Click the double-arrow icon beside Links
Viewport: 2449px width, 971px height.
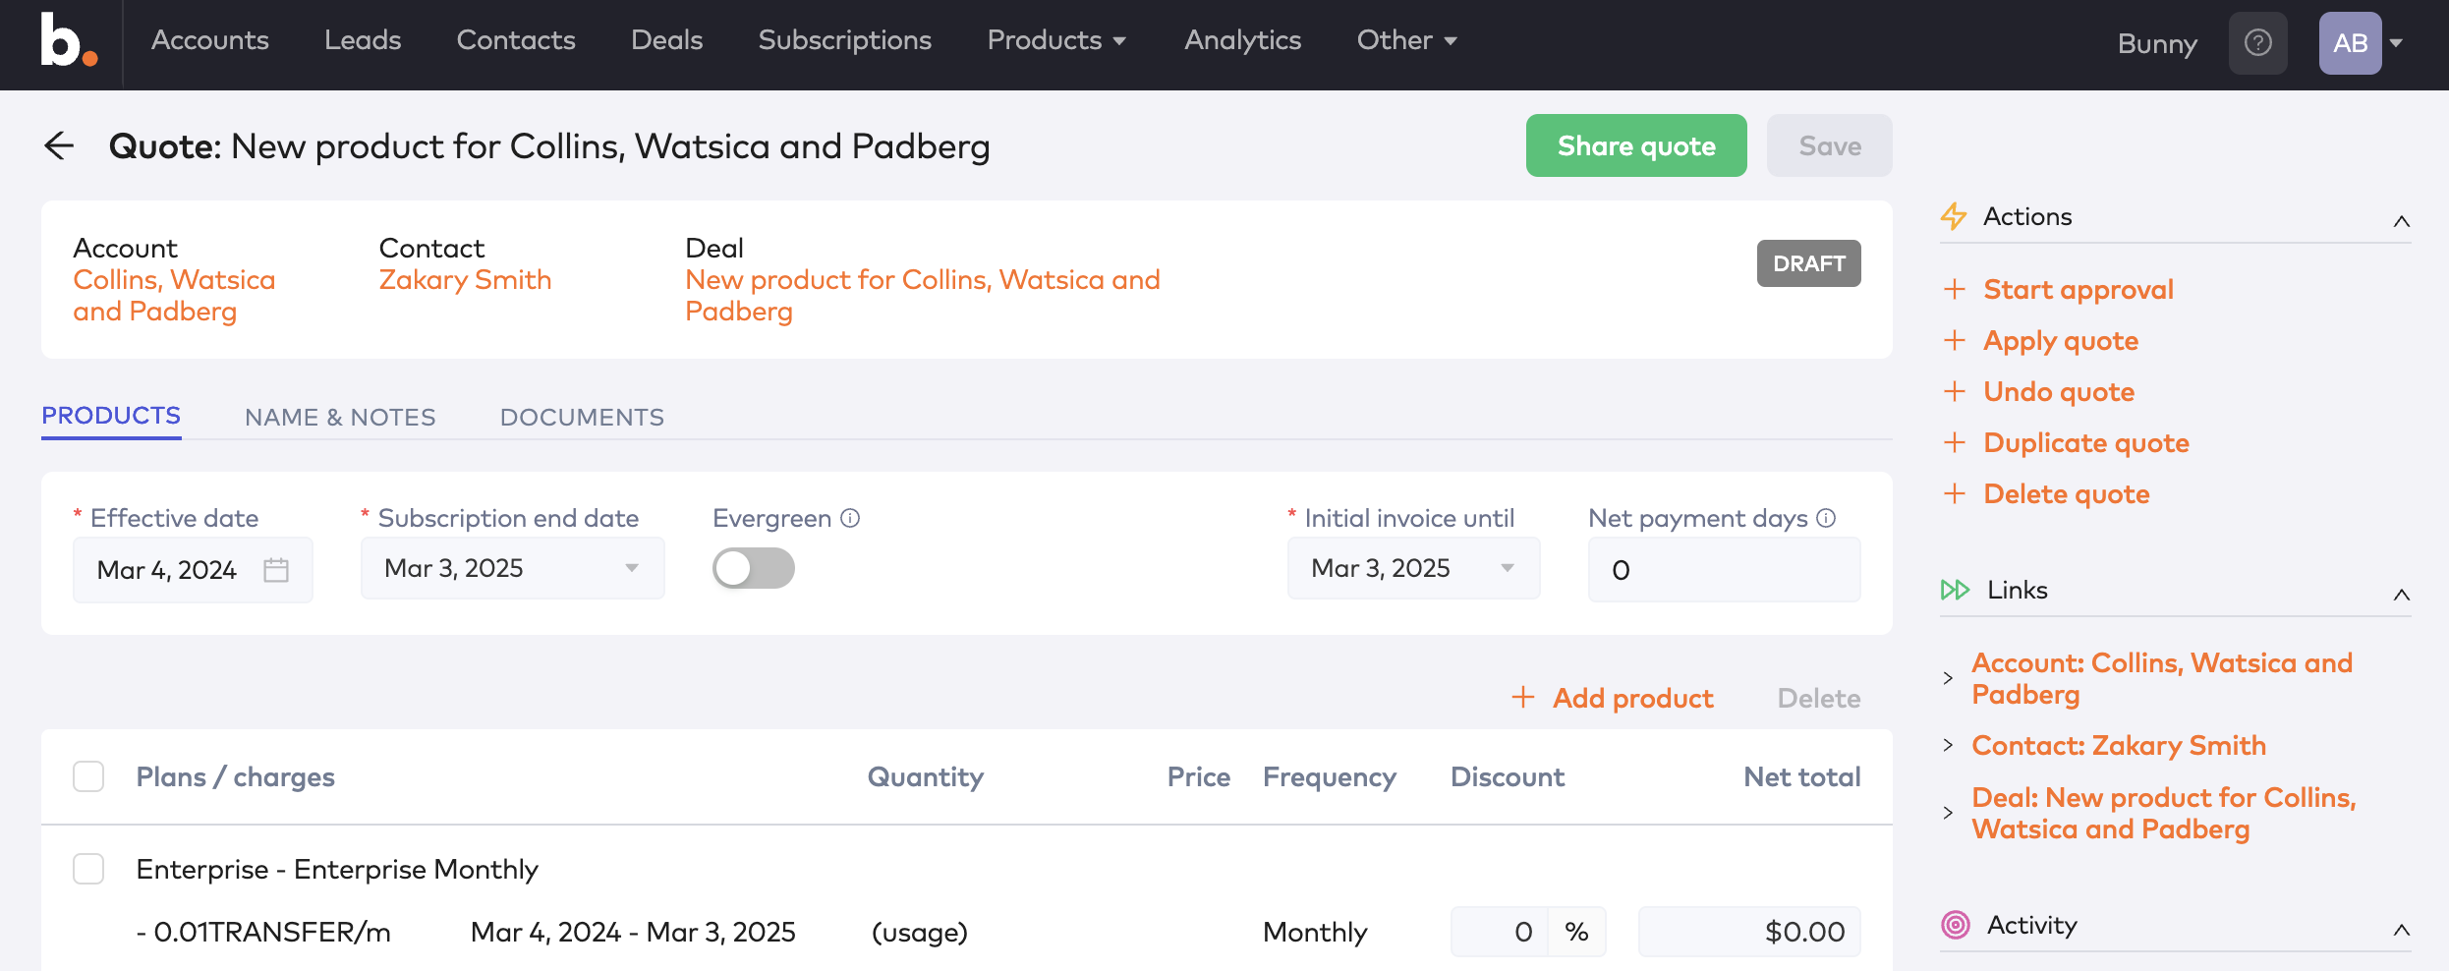[x=1956, y=590]
